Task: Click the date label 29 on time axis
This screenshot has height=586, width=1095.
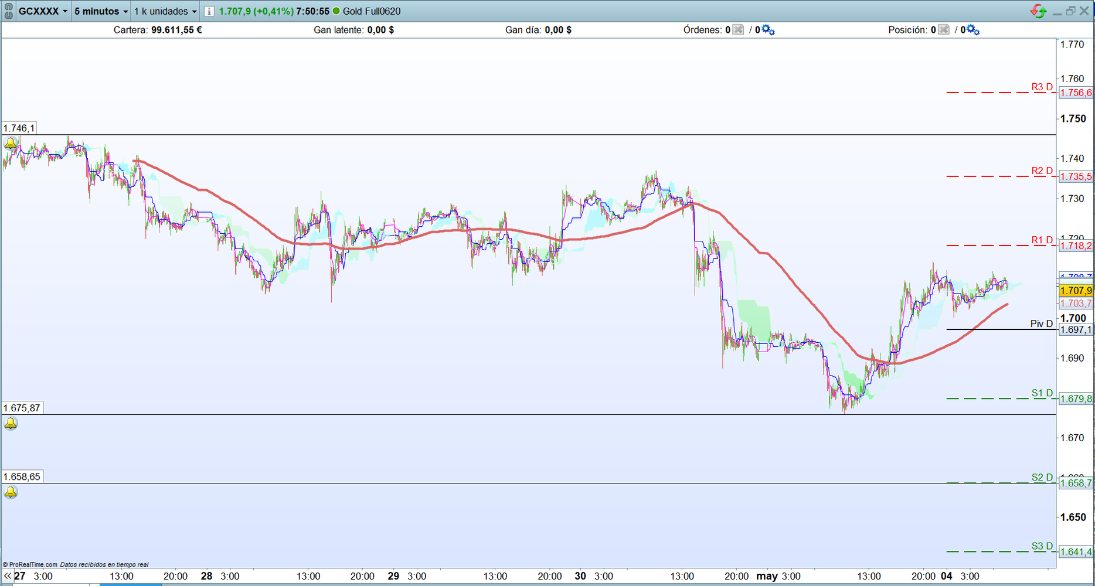Action: 393,576
